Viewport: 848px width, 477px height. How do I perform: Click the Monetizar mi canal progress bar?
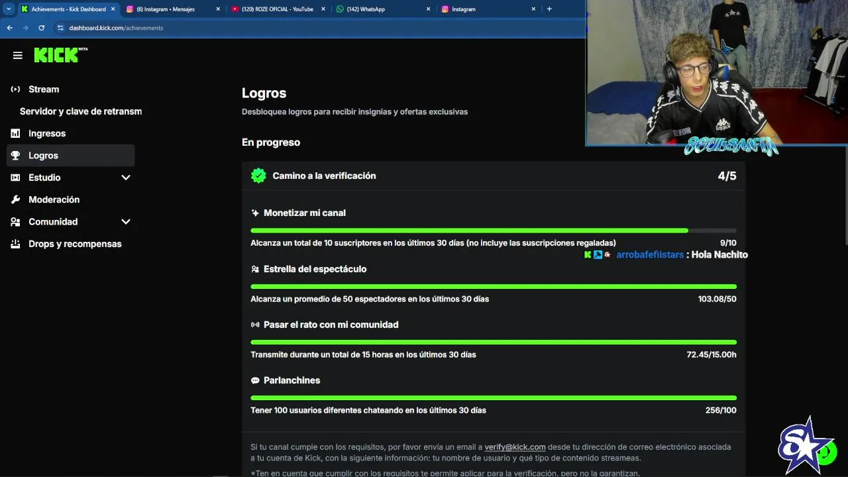point(494,231)
